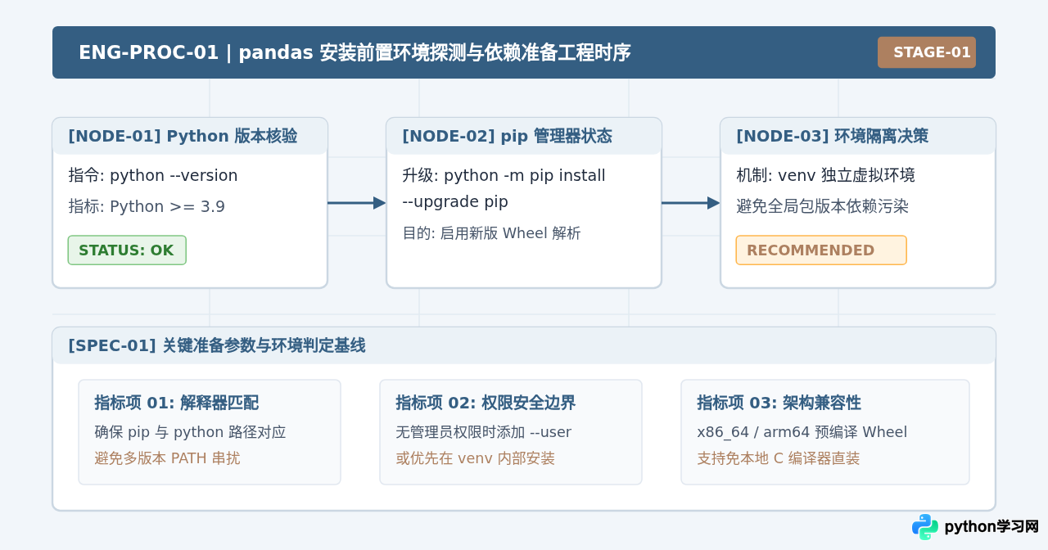The width and height of the screenshot is (1048, 550).
Task: Click the RECOMMENDED badge
Action: [821, 250]
